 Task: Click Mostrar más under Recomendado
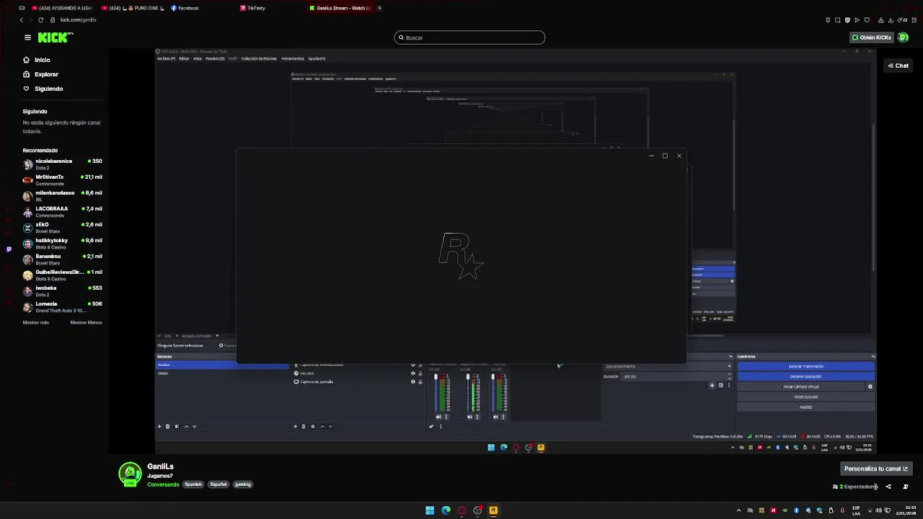36,322
